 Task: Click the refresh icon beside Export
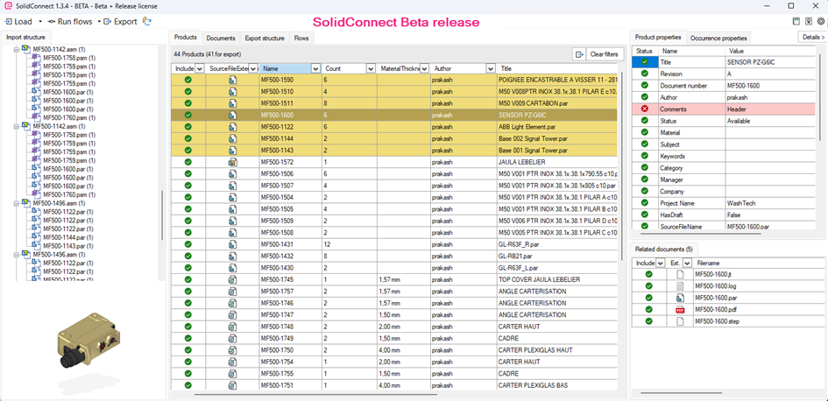point(147,21)
